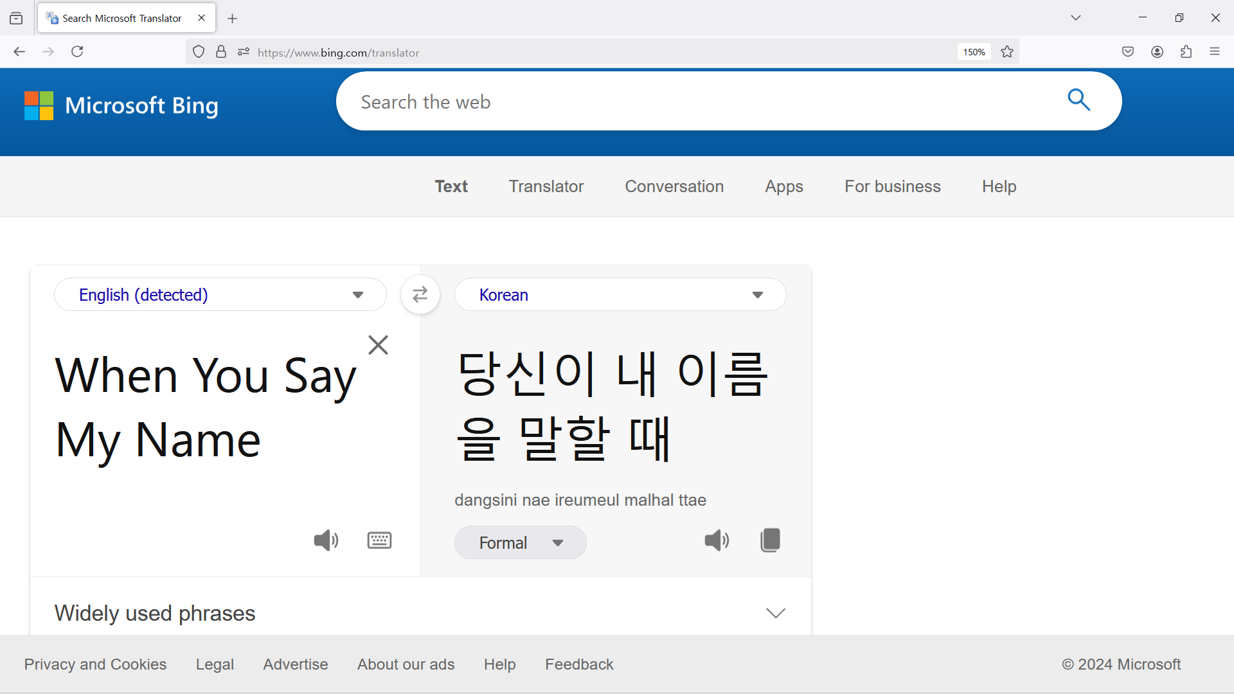This screenshot has height=694, width=1234.
Task: Copy the Korean translation to clipboard
Action: pyautogui.click(x=770, y=540)
